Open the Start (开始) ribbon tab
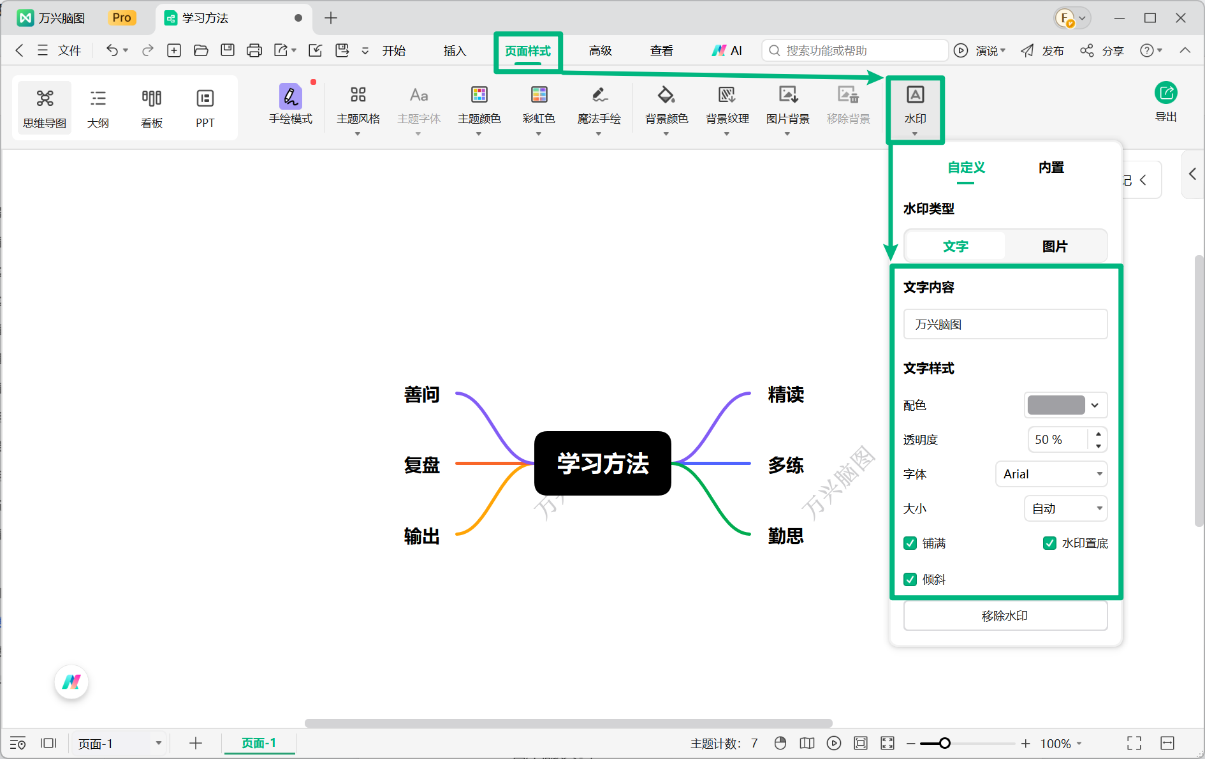Image resolution: width=1205 pixels, height=759 pixels. 394,50
